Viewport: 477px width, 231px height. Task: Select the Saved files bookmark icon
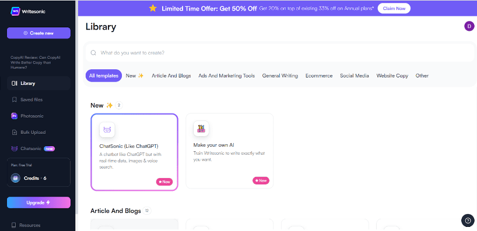14,99
